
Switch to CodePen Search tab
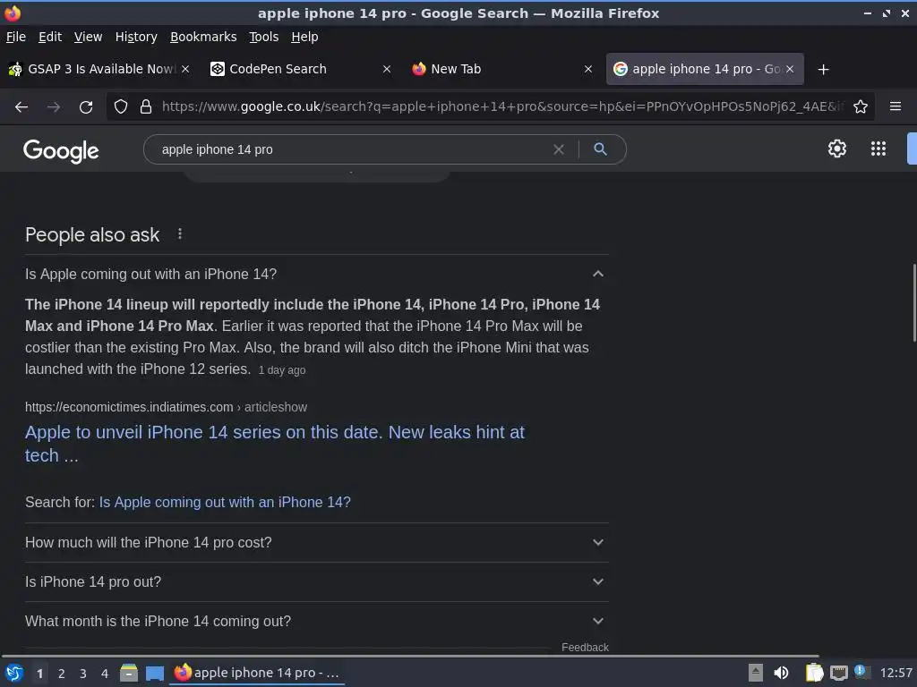click(301, 69)
